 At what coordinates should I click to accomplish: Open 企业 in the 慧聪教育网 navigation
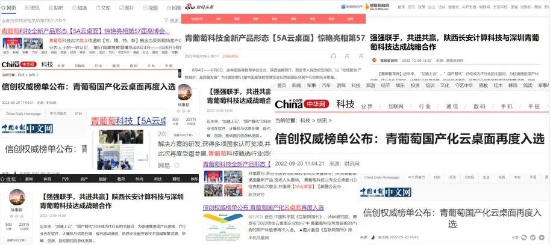click(431, 7)
